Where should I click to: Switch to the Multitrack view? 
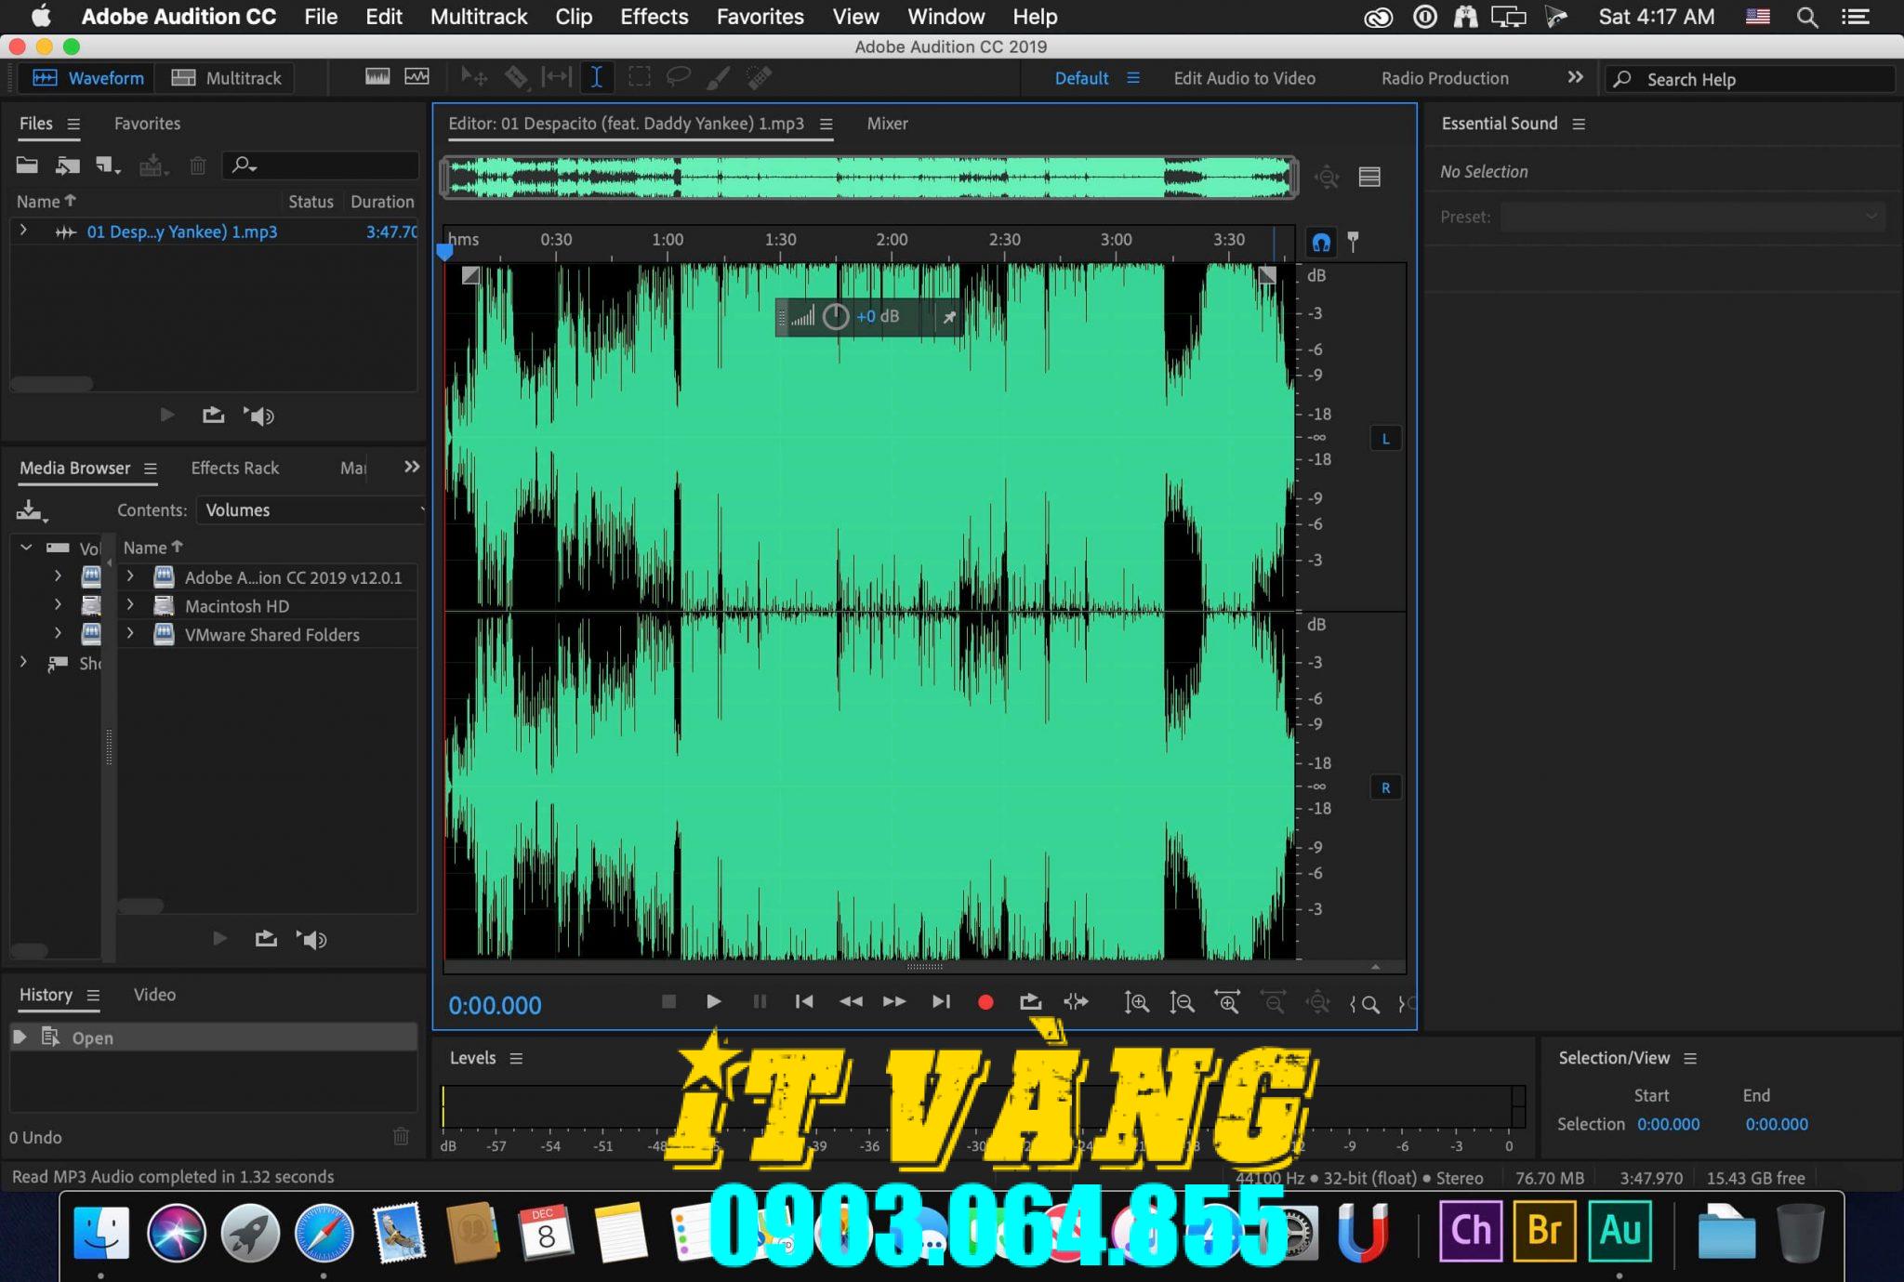point(226,77)
